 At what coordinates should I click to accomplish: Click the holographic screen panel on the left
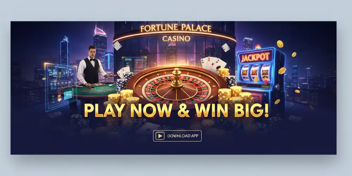[x=61, y=87]
